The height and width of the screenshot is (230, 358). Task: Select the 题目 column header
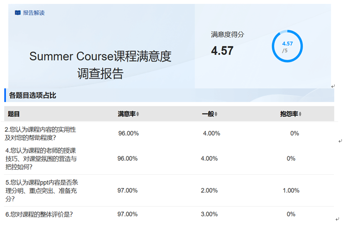coord(14,114)
